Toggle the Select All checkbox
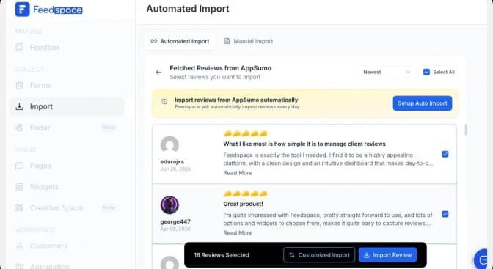This screenshot has height=269, width=493. click(x=426, y=72)
